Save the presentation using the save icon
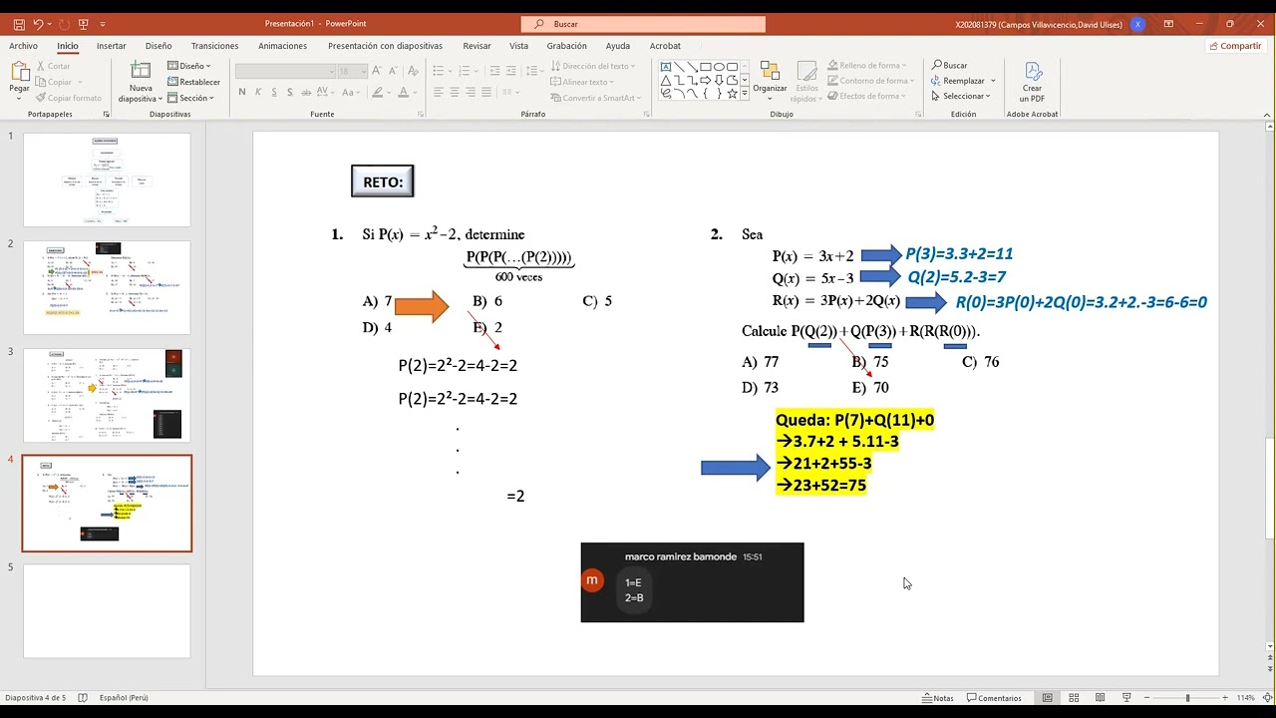 pyautogui.click(x=19, y=23)
